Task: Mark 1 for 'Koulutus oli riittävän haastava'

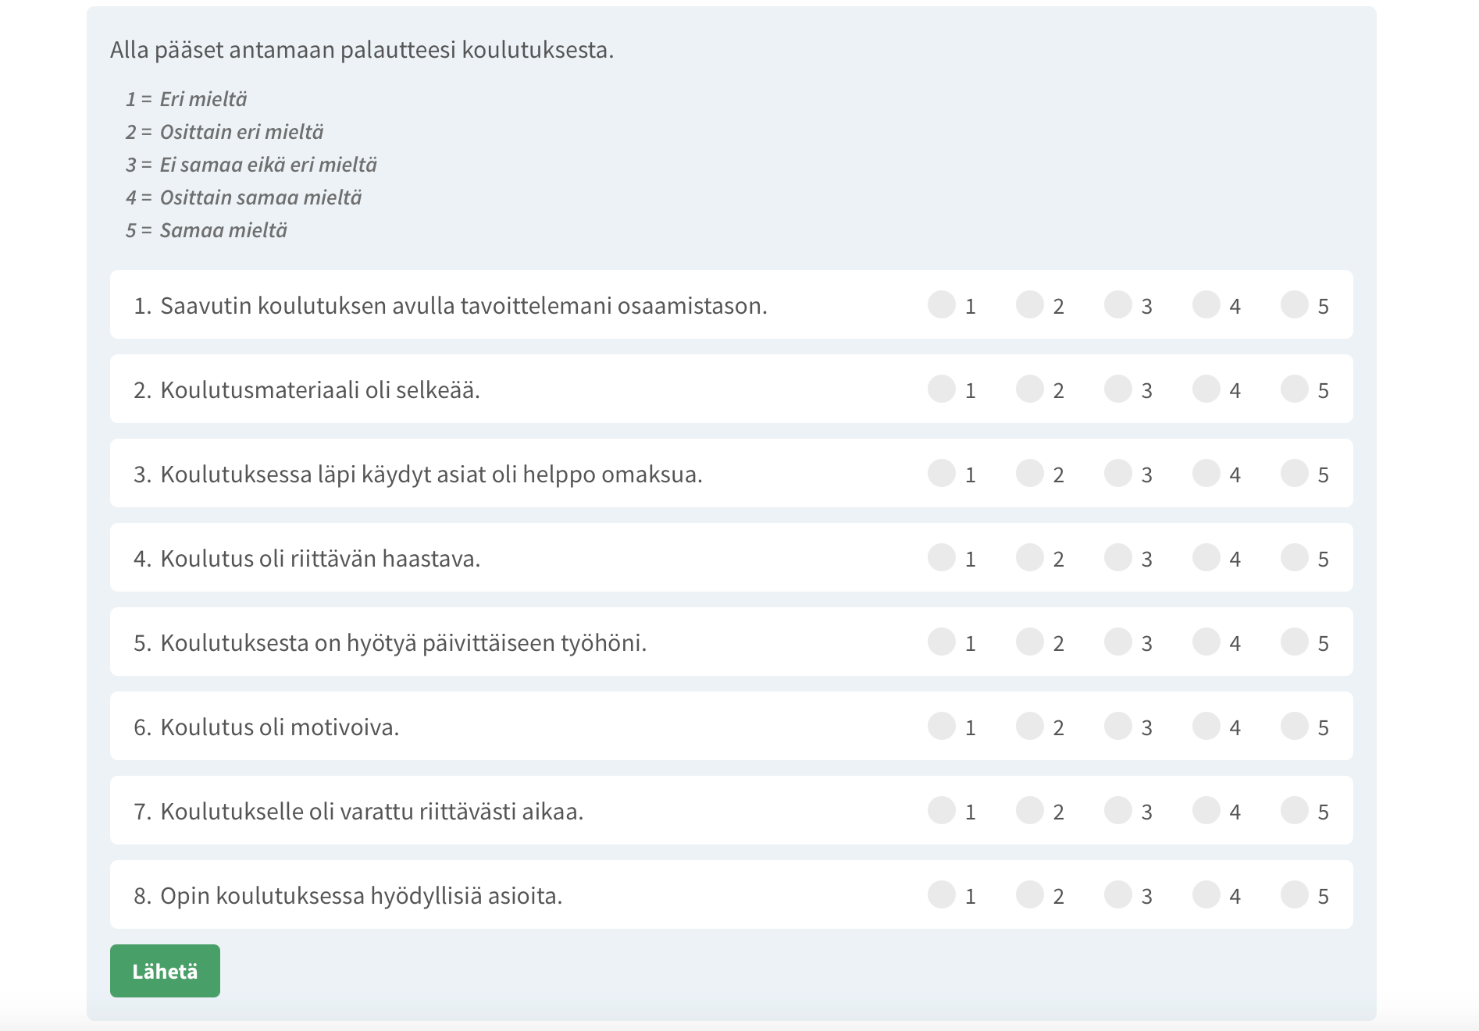Action: (x=942, y=557)
